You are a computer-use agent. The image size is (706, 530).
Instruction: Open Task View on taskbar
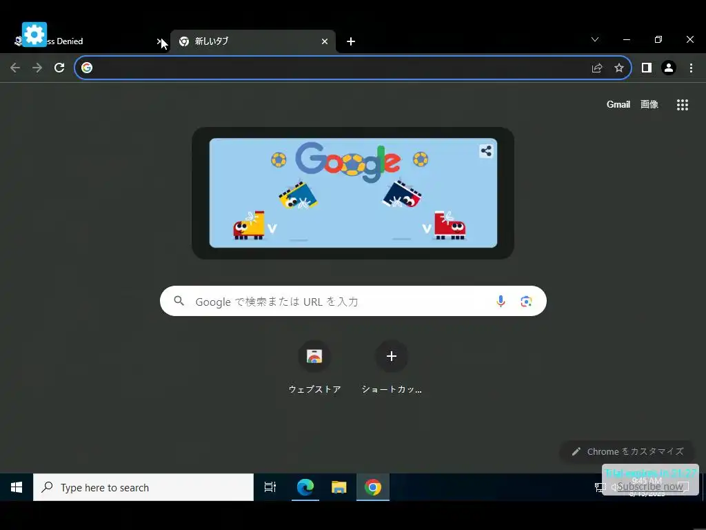coord(270,487)
